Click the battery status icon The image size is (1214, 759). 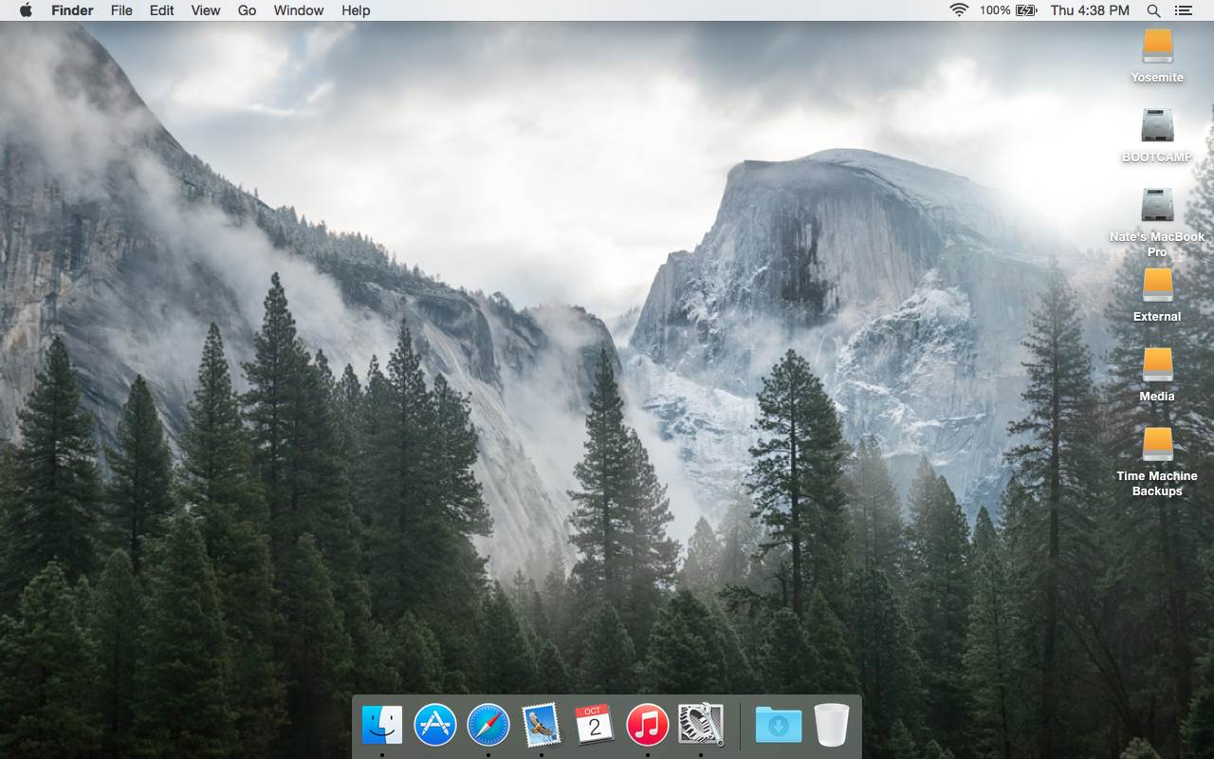1026,10
